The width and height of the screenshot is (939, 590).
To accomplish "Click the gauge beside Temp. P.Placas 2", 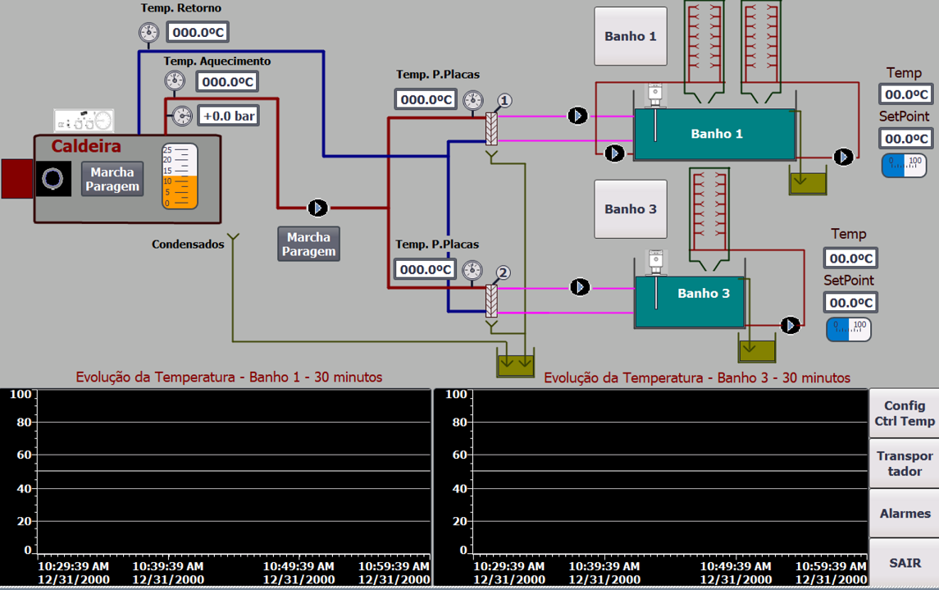I will click(472, 270).
